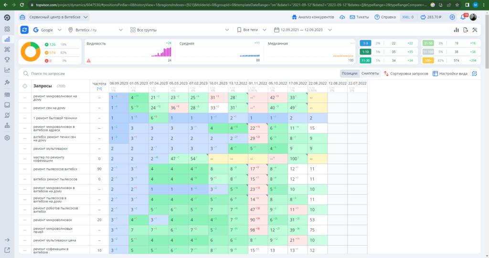Click the briefcase project icon

[22, 17]
